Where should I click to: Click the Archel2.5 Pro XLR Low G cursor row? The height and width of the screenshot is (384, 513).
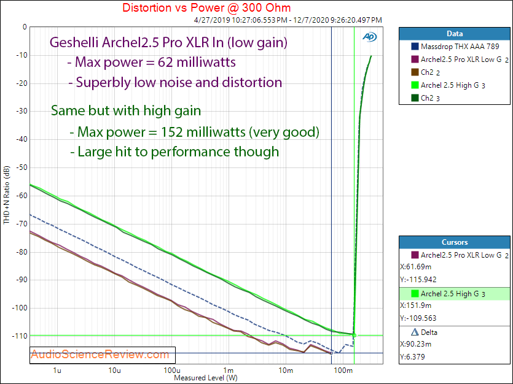tap(455, 255)
